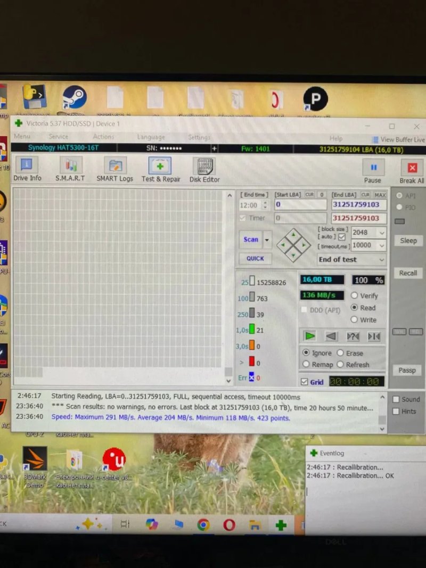
Task: Open the Disk Editor
Action: 204,170
